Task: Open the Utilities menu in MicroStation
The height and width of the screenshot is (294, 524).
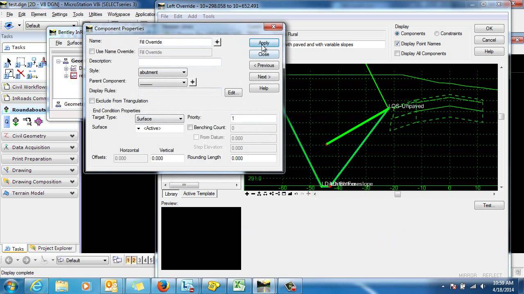Action: pos(95,14)
